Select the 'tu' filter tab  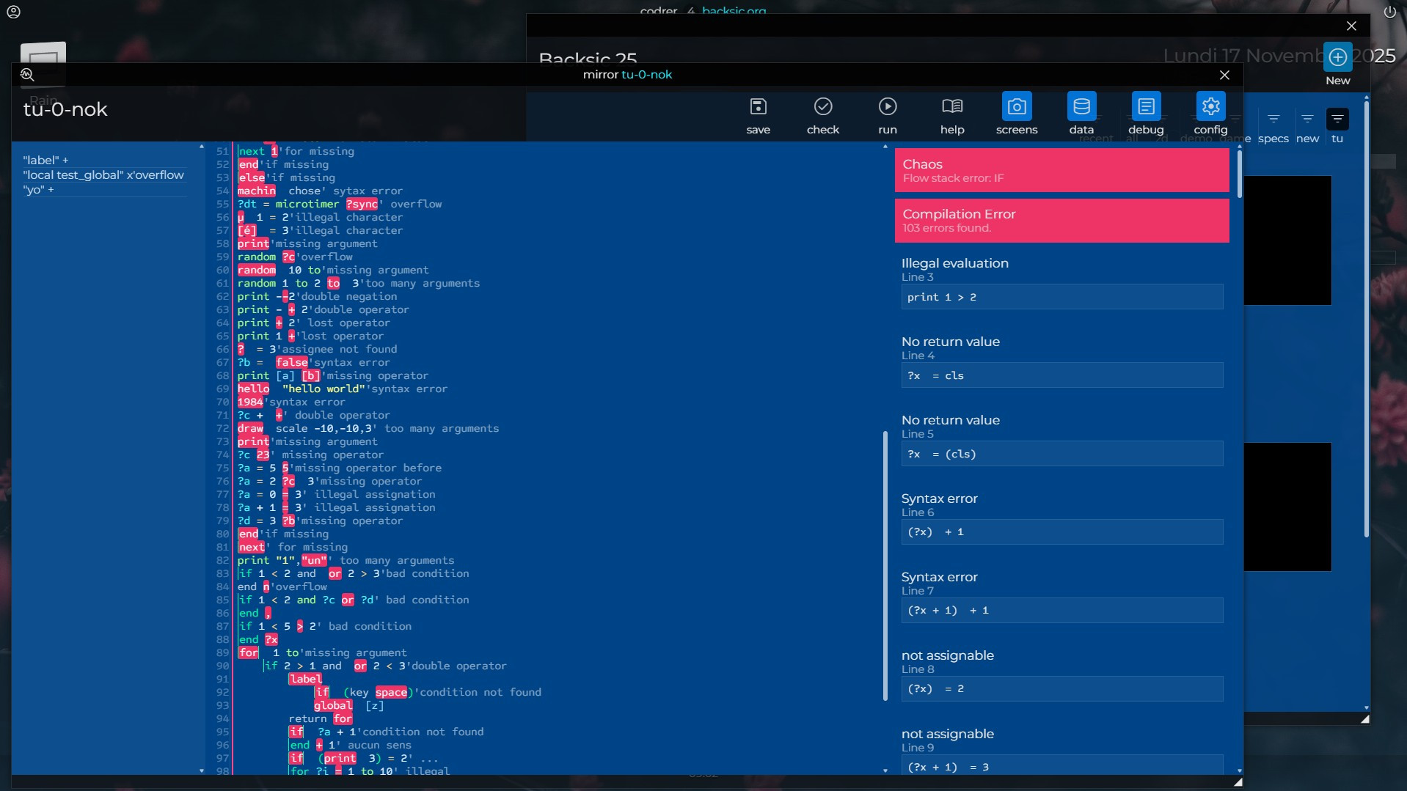1337,126
